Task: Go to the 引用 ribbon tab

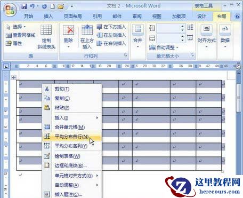Action: coord(97,17)
